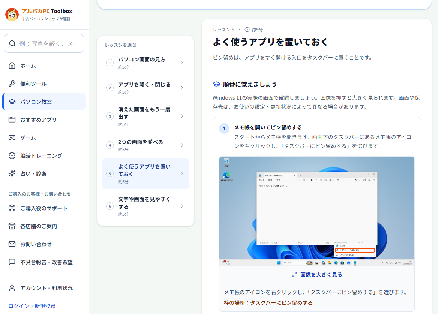
Task: Click the numbered circle 3 in the lesson list
Action: 110,117
